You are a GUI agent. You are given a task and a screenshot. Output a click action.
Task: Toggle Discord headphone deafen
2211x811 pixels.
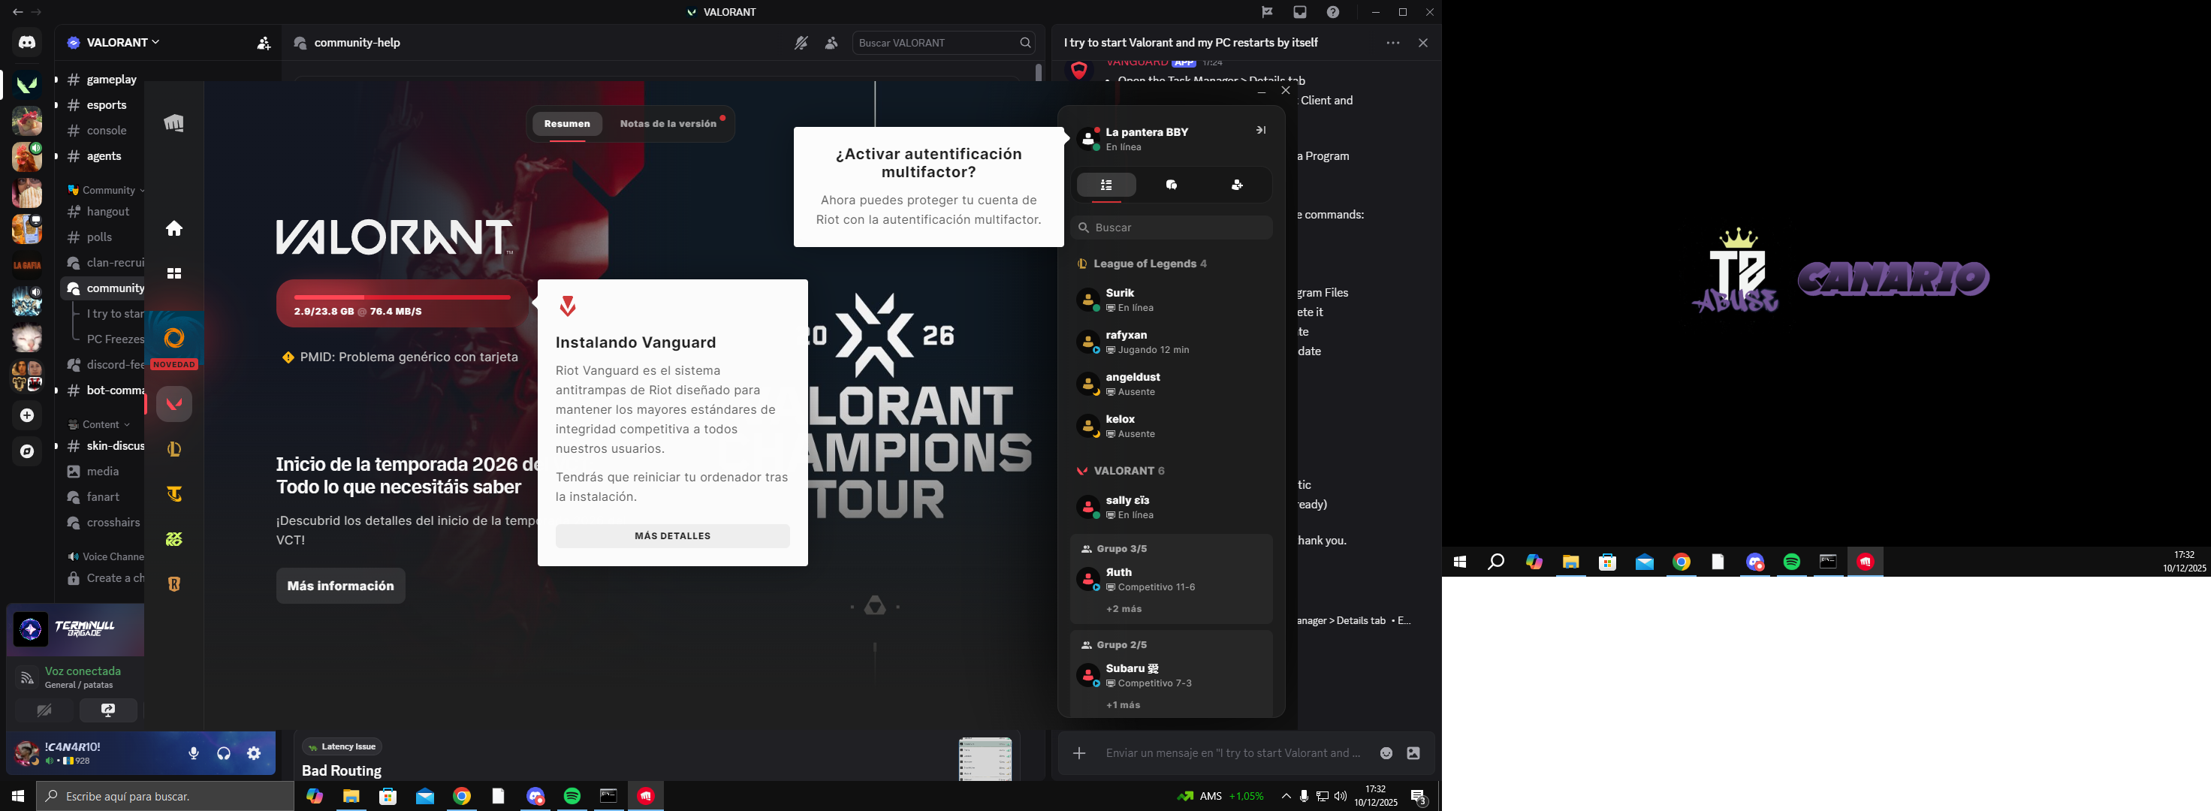click(224, 753)
